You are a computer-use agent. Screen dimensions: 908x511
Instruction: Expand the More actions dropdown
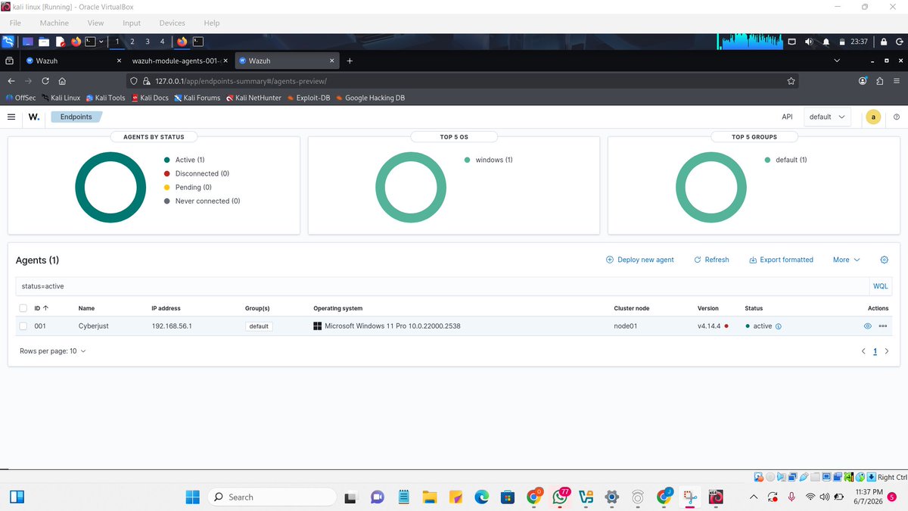coord(846,260)
